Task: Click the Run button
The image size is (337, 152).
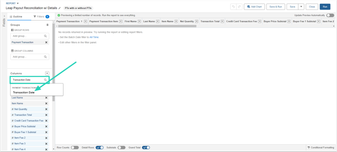Action: [x=325, y=7]
